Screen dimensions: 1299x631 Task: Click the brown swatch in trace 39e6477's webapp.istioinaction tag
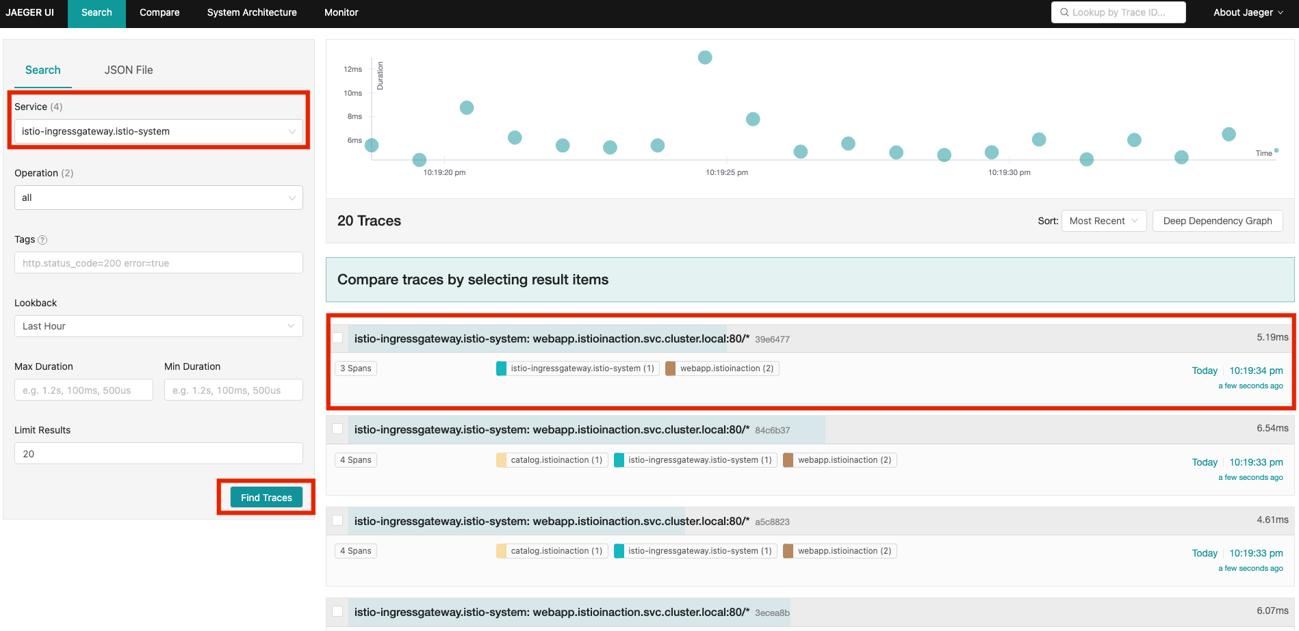(x=671, y=368)
